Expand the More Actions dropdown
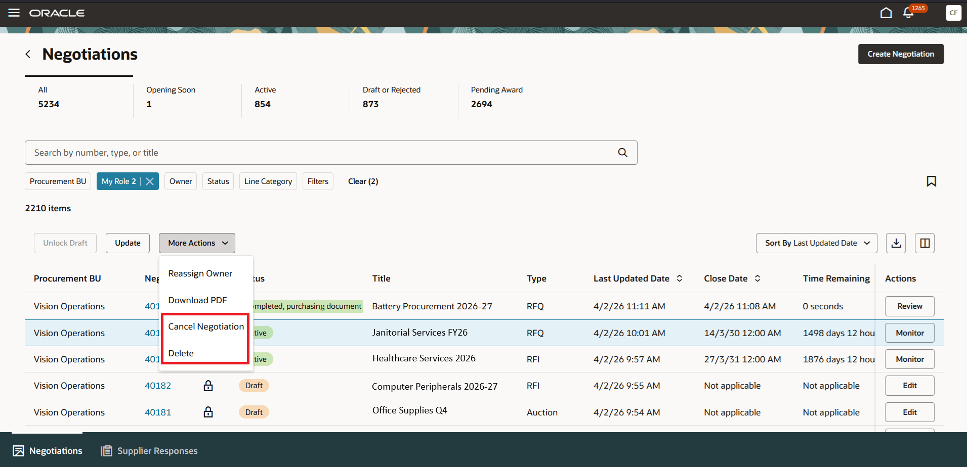This screenshot has width=967, height=467. pyautogui.click(x=197, y=243)
